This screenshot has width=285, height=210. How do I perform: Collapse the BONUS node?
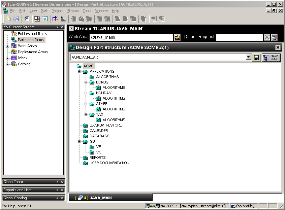(x=86, y=82)
